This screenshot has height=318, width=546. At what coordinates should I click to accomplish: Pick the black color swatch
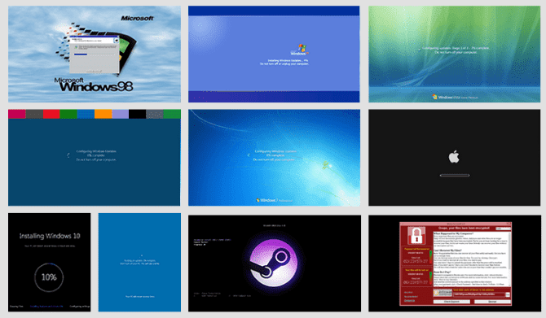click(138, 114)
